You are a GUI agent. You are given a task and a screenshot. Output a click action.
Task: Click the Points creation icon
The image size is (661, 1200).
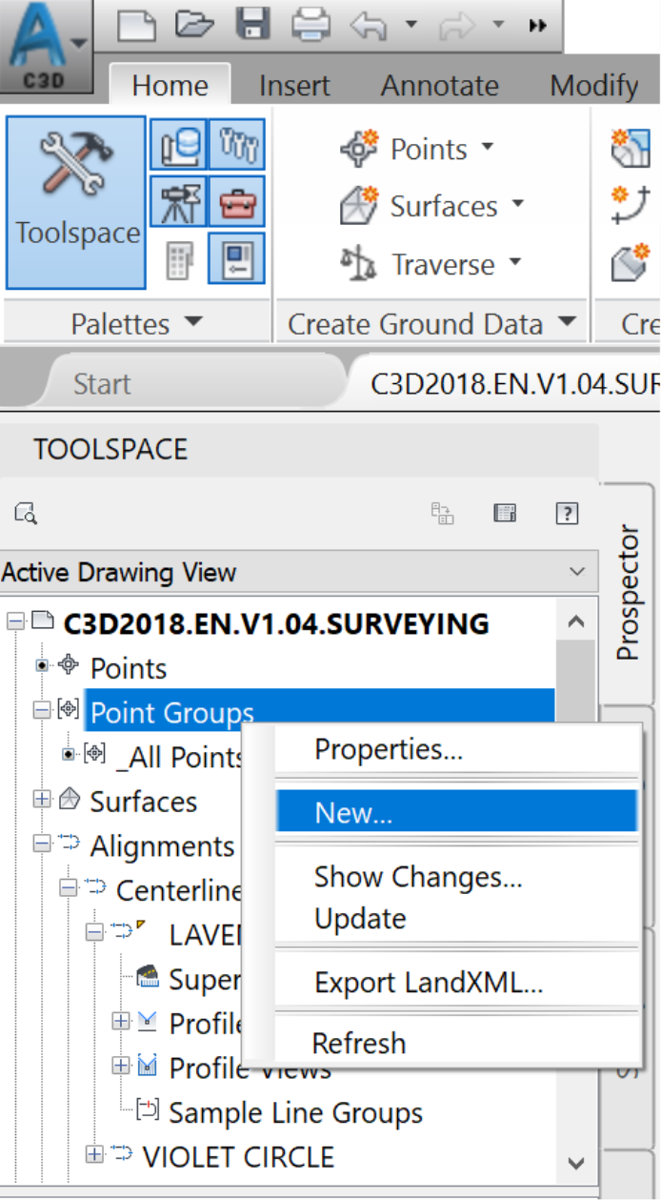pos(359,149)
